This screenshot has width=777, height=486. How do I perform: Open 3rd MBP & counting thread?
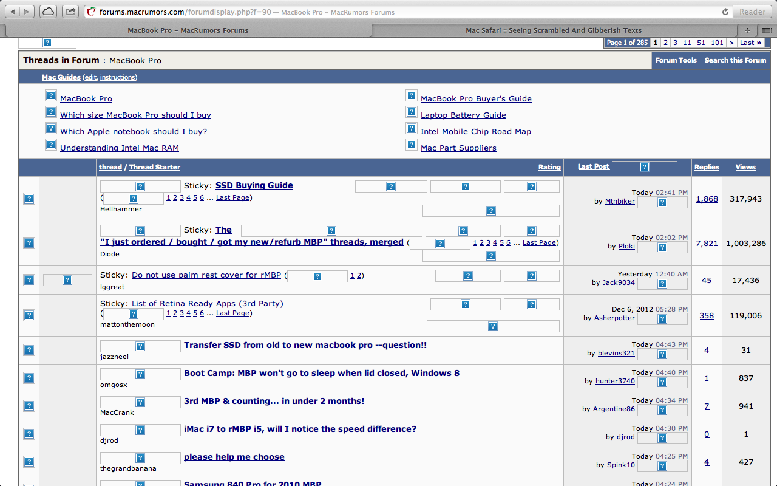274,401
